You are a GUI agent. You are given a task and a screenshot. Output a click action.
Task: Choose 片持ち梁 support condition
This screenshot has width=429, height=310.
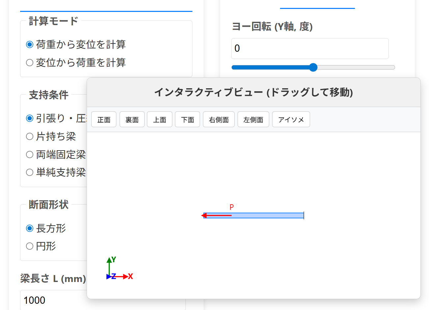tap(30, 136)
